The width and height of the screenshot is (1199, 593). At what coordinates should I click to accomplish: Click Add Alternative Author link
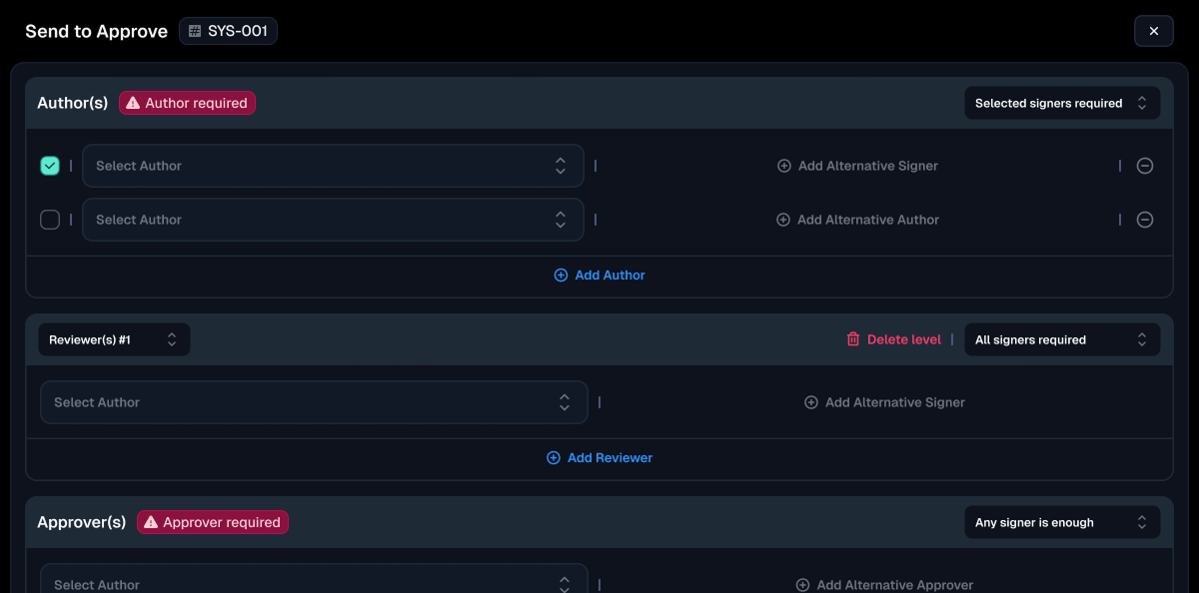click(x=858, y=220)
